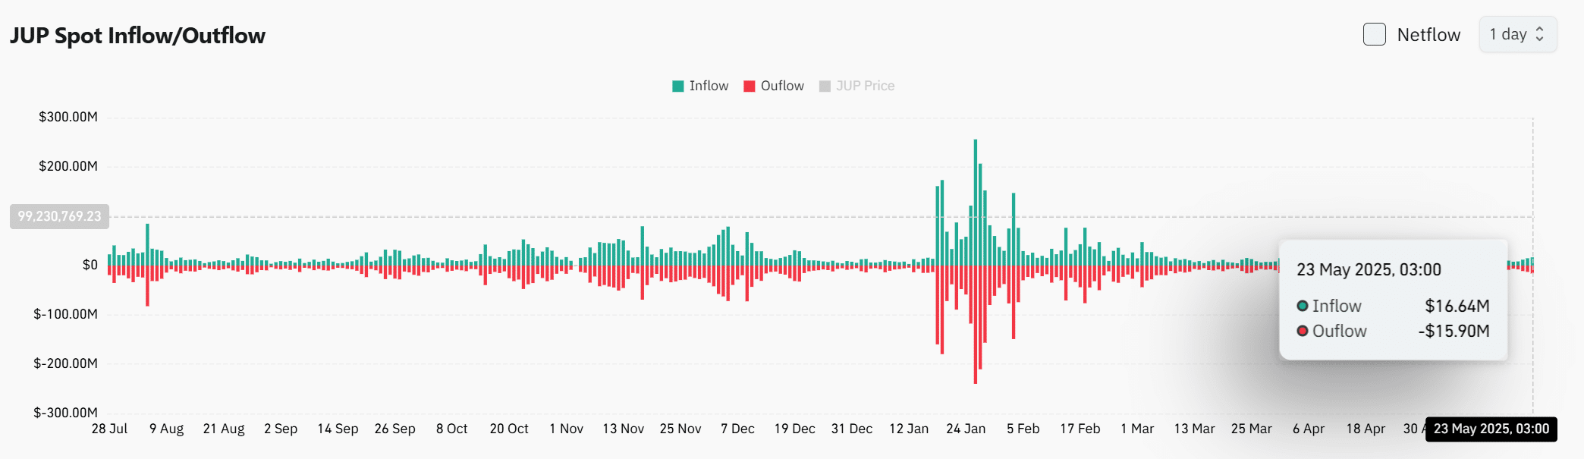Click the $200.00M y-axis label
The height and width of the screenshot is (459, 1584).
click(68, 166)
